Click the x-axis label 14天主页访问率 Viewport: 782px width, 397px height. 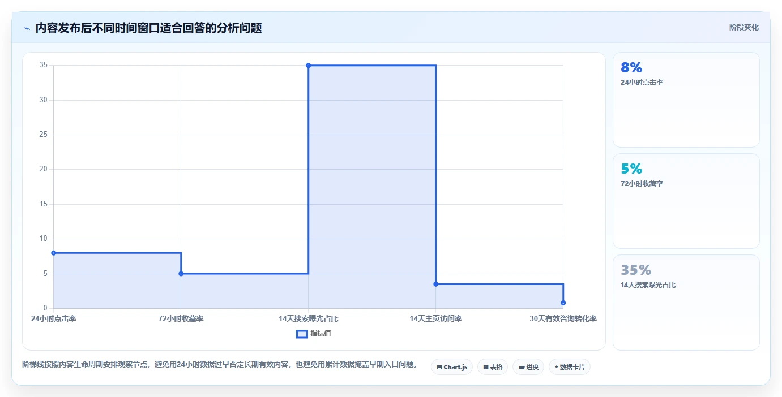click(436, 318)
